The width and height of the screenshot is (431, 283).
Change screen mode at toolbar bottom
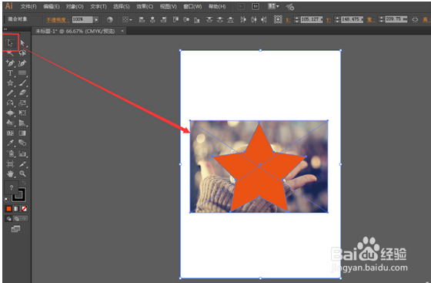[15, 229]
